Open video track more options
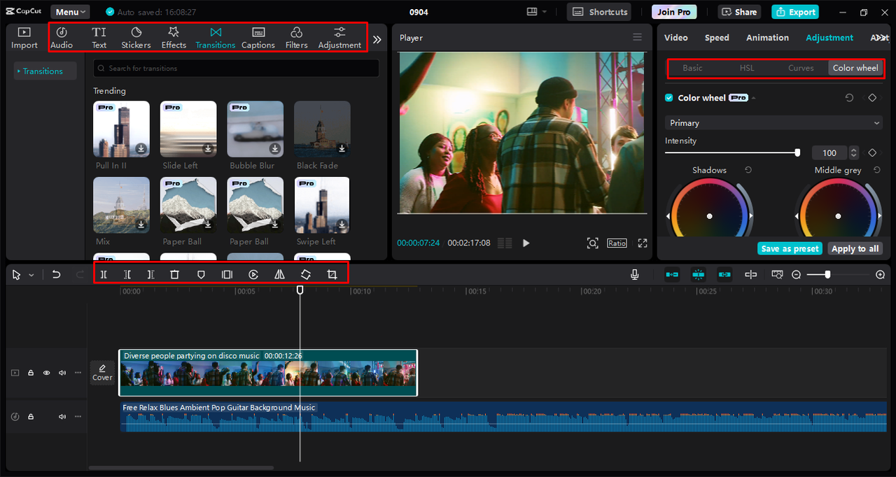Image resolution: width=896 pixels, height=477 pixels. click(x=78, y=373)
